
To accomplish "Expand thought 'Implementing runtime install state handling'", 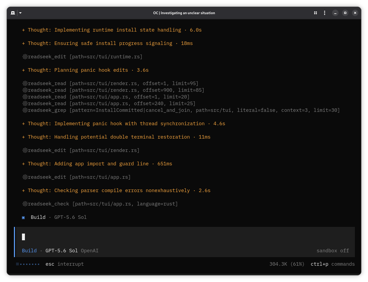I will [x=112, y=30].
